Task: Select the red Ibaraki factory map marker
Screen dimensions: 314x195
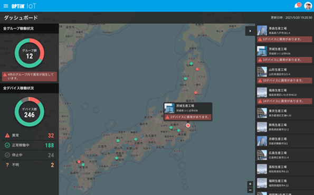Action: coord(188,125)
